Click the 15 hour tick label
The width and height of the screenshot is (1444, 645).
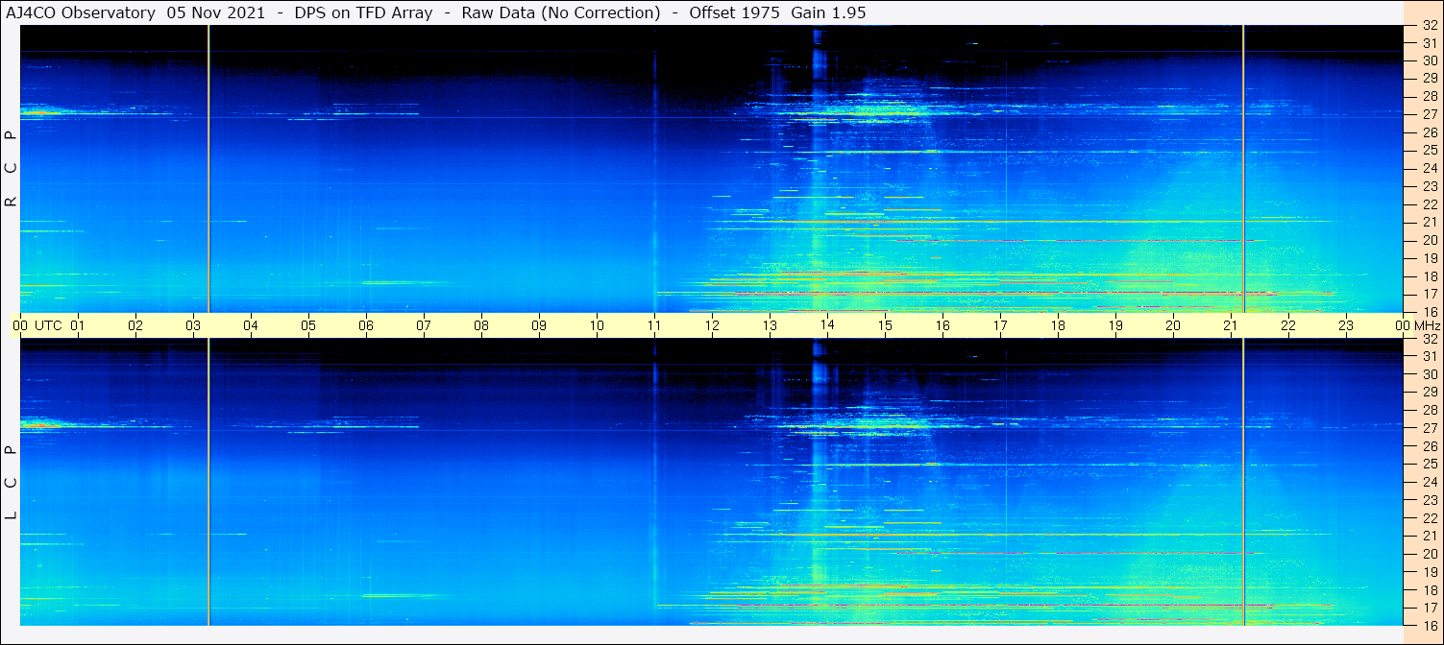pyautogui.click(x=885, y=325)
